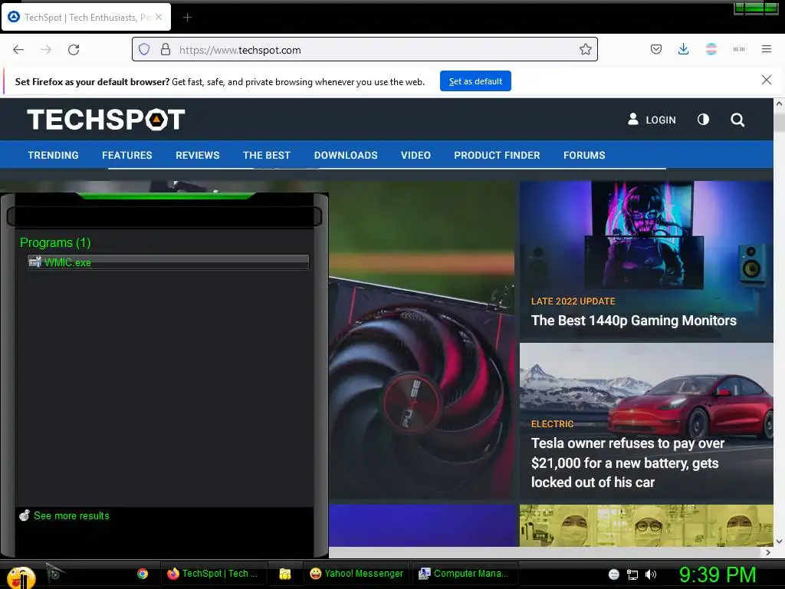Reload the TechSpot page
Image resolution: width=785 pixels, height=589 pixels.
74,50
